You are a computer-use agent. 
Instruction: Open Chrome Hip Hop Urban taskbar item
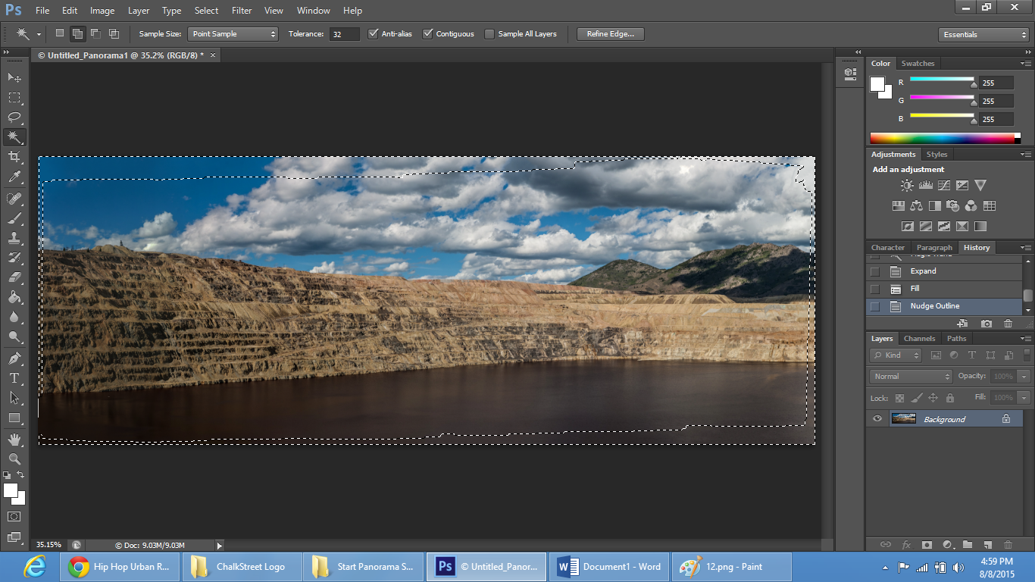click(120, 567)
